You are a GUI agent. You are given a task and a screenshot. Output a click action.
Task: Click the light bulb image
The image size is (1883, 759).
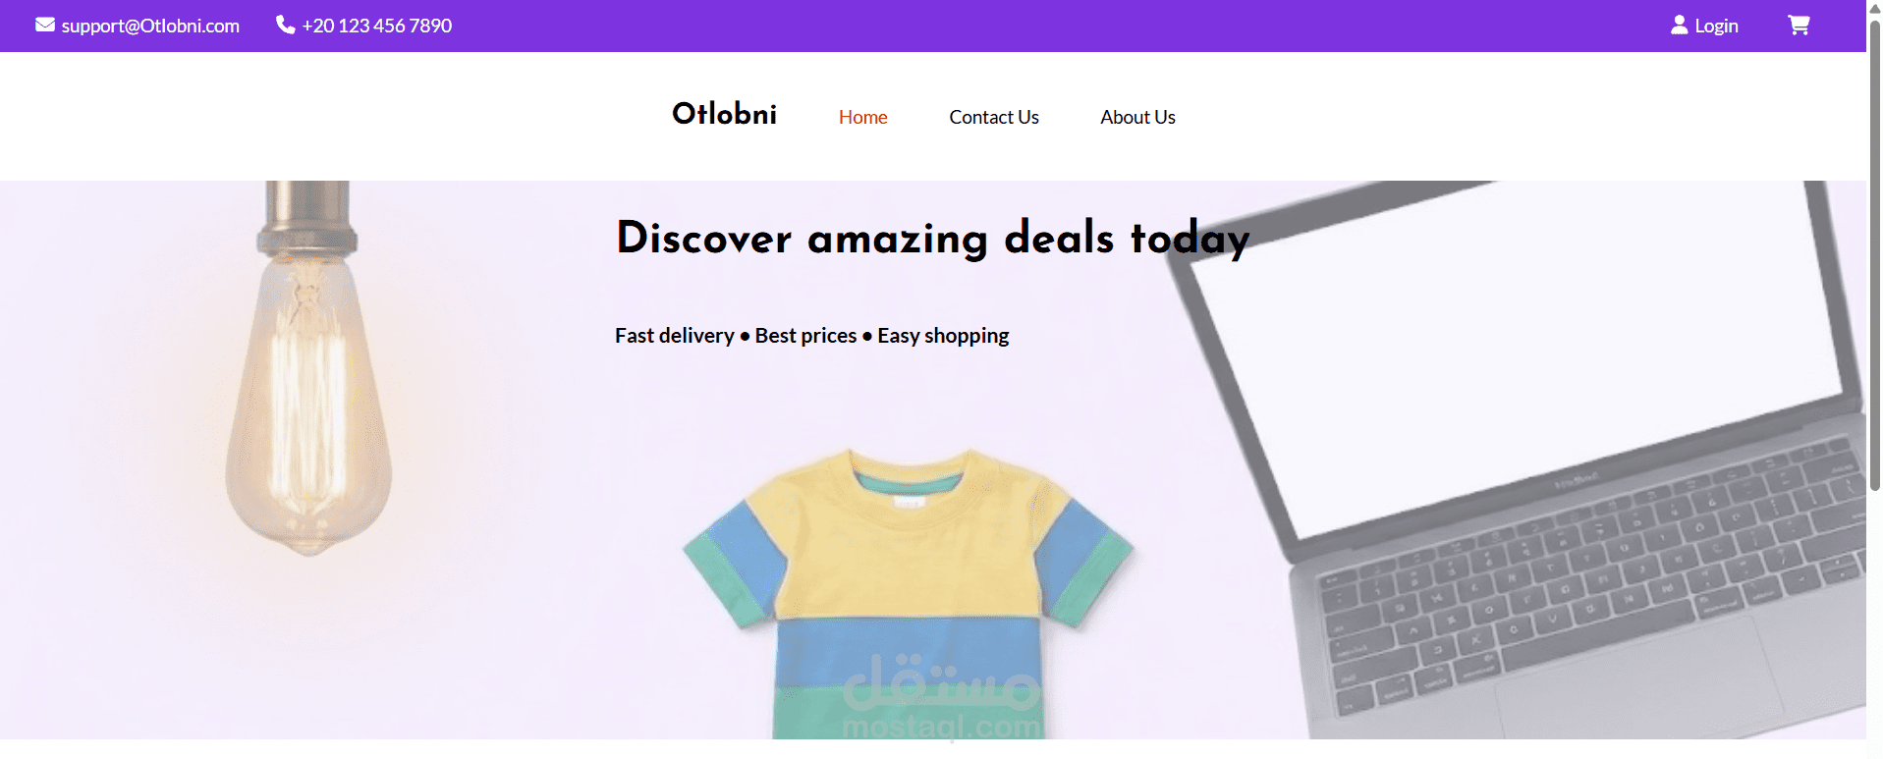pos(308,368)
